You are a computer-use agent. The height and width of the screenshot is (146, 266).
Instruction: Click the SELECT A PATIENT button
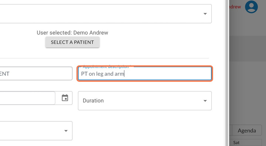click(72, 42)
